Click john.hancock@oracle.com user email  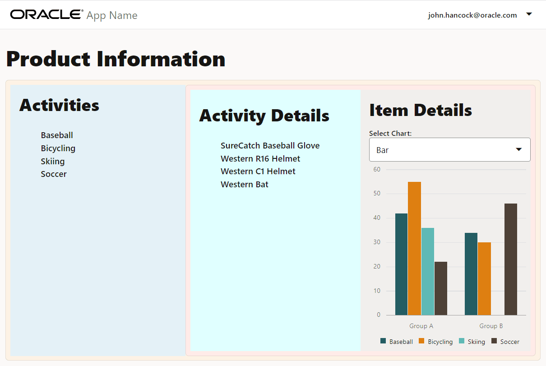coord(472,15)
